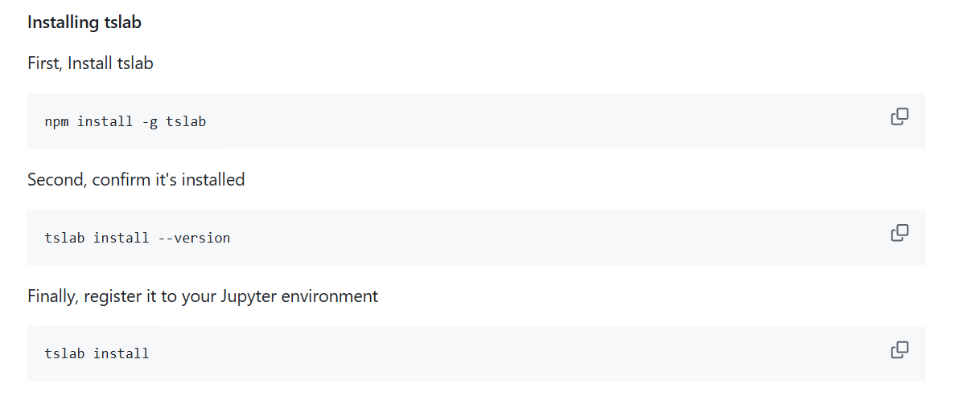Click the word "install" in the last code block
Image resolution: width=959 pixels, height=400 pixels.
coord(121,353)
